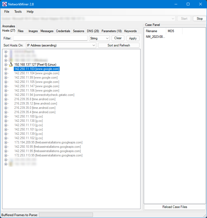The height and width of the screenshot is (218, 207).
Task: Open the File menu
Action: pos(7,12)
